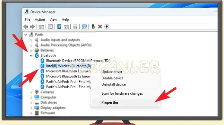
Task: Click the Bluetooth category icon
Action: tap(37, 55)
